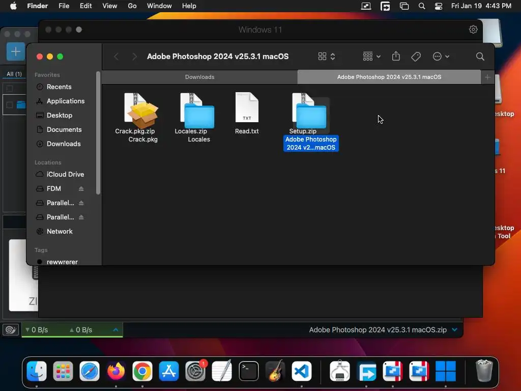Open the group-by dropdown in Finder toolbar

click(371, 57)
